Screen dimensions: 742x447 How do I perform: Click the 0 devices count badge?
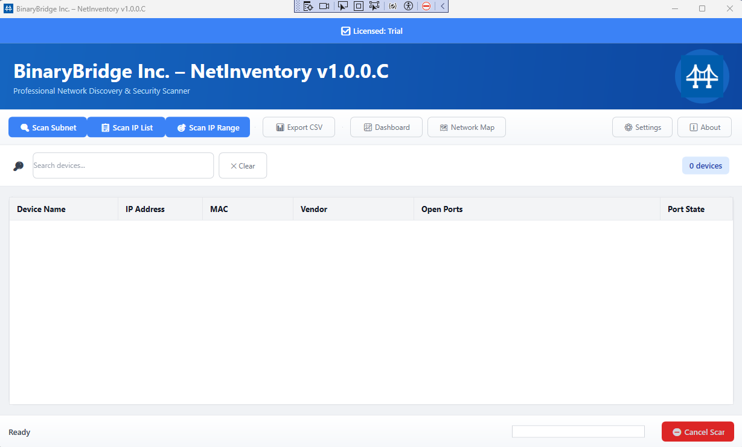coord(706,166)
